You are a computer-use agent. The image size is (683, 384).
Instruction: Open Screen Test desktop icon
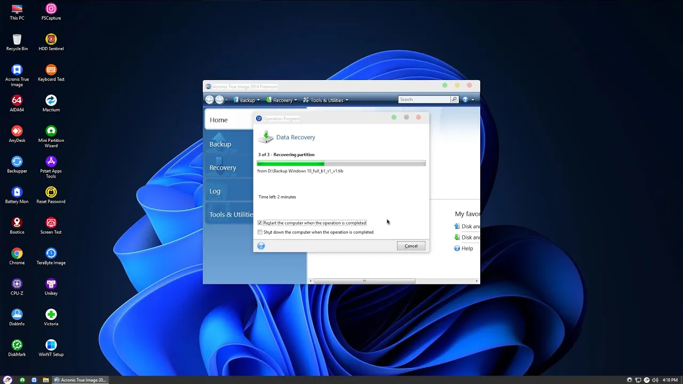point(51,226)
